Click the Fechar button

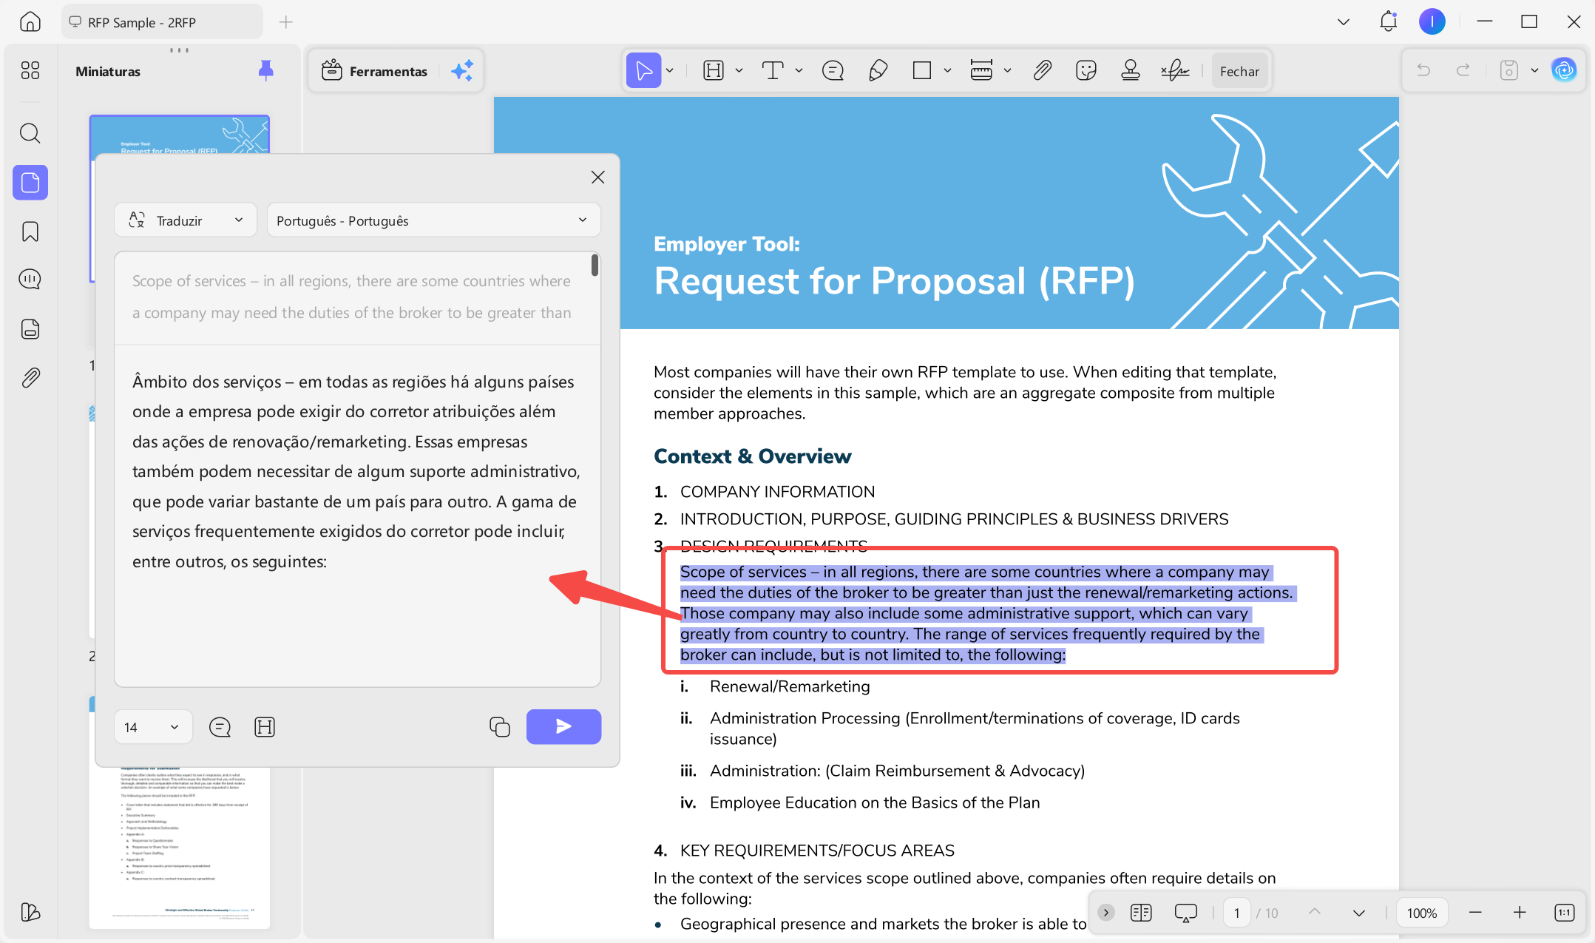point(1239,71)
